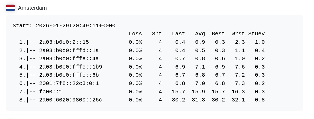Click hop 2 address 2a03:b0c0:fffd::1a

click(x=69, y=50)
